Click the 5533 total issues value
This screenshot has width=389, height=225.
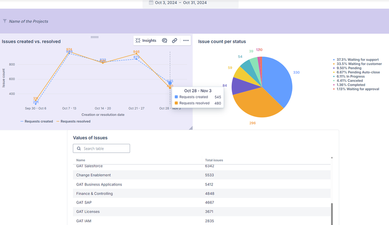(x=209, y=175)
